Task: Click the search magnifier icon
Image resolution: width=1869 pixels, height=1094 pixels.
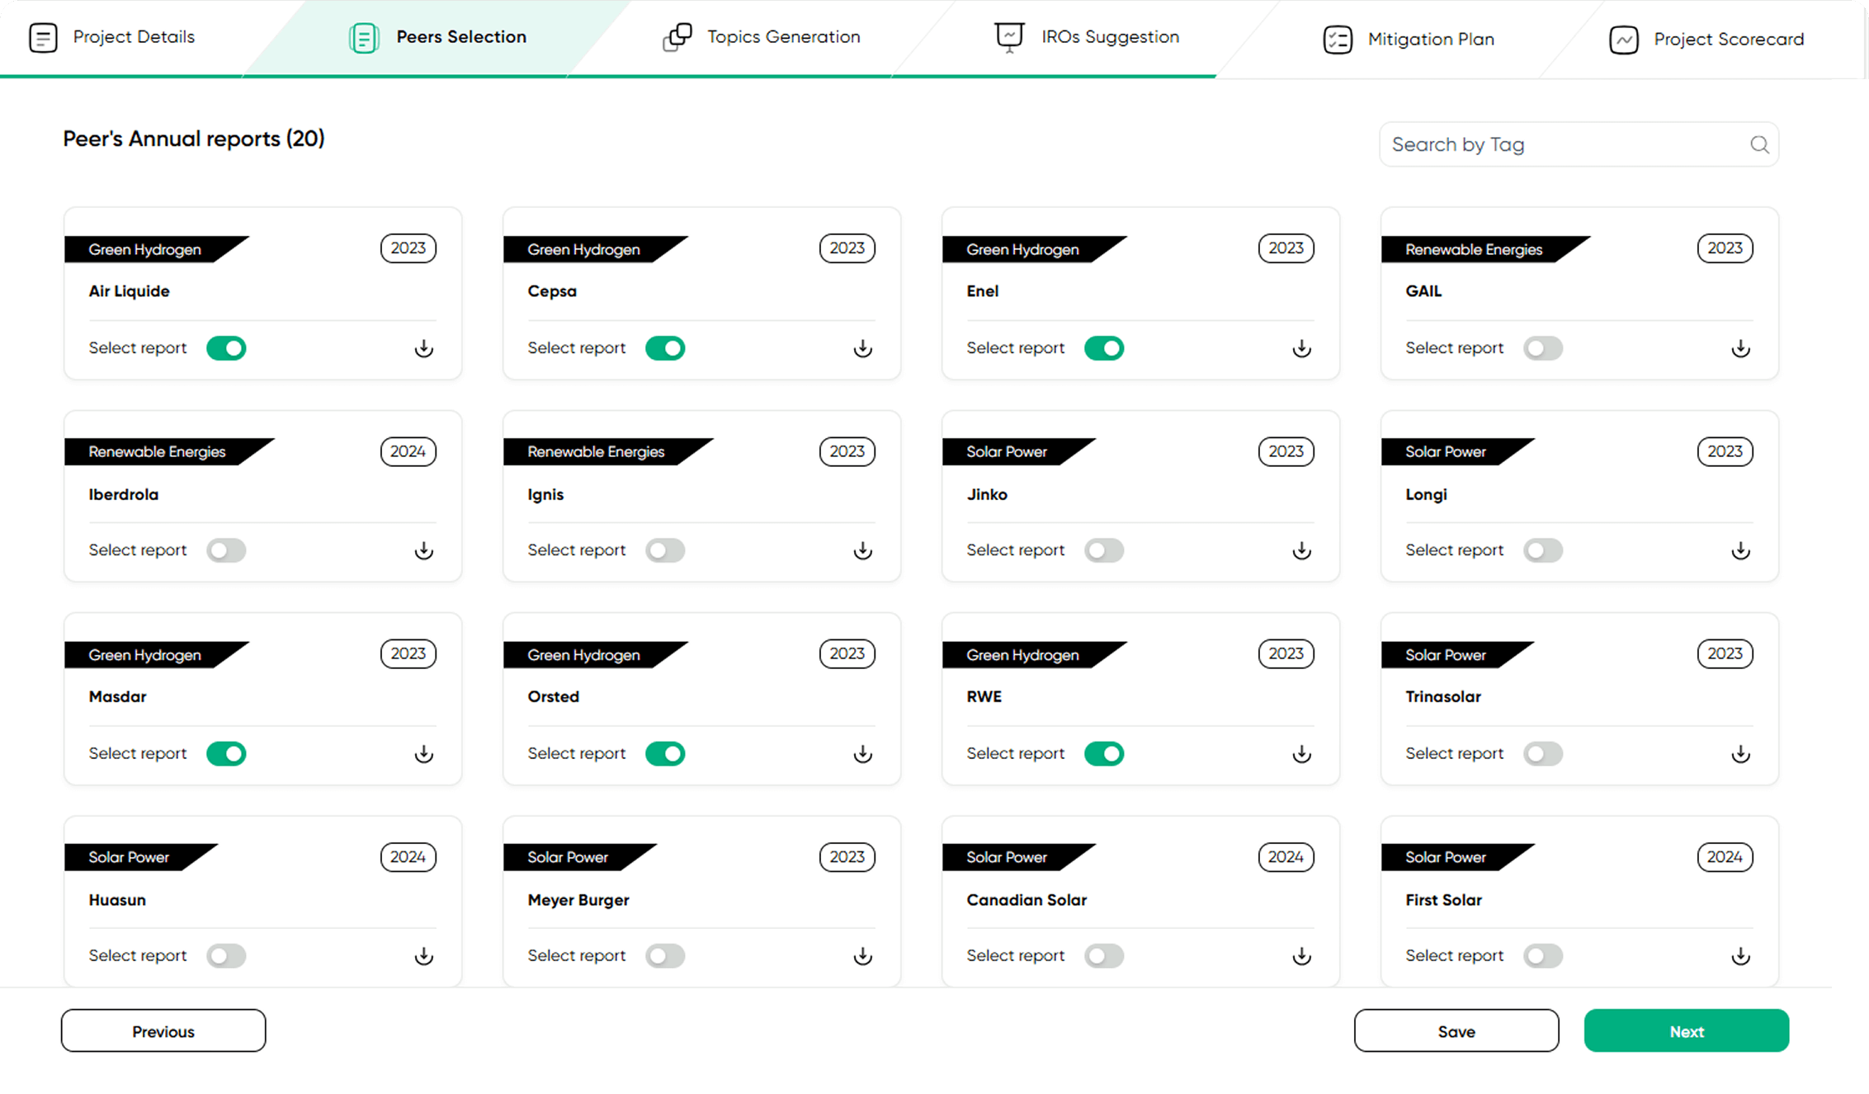Action: pyautogui.click(x=1759, y=145)
